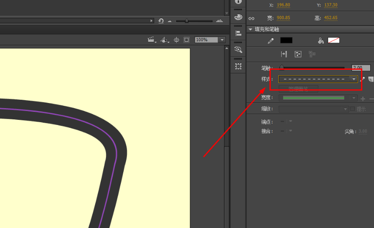Click the reset timeline zoom button
Screen dimensions: 374x228
[161, 21]
